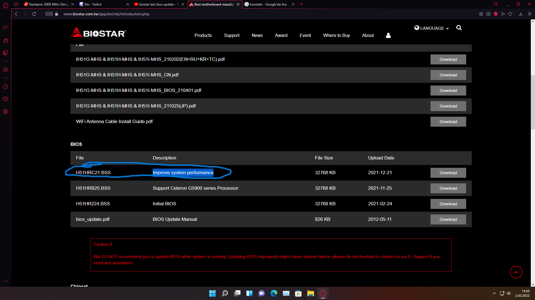Click the scroll-to-top arrow button

point(516,272)
